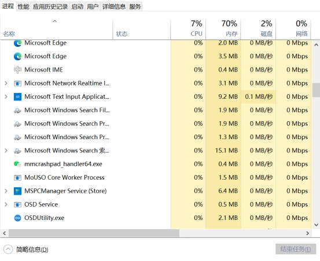This screenshot has height=261, width=320.
Task: Click the vertical scrollbar thumb
Action: point(316,90)
